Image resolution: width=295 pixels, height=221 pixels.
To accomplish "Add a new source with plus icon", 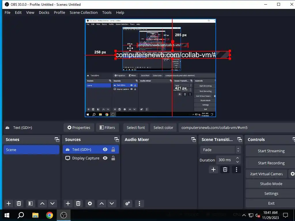I will [68, 203].
